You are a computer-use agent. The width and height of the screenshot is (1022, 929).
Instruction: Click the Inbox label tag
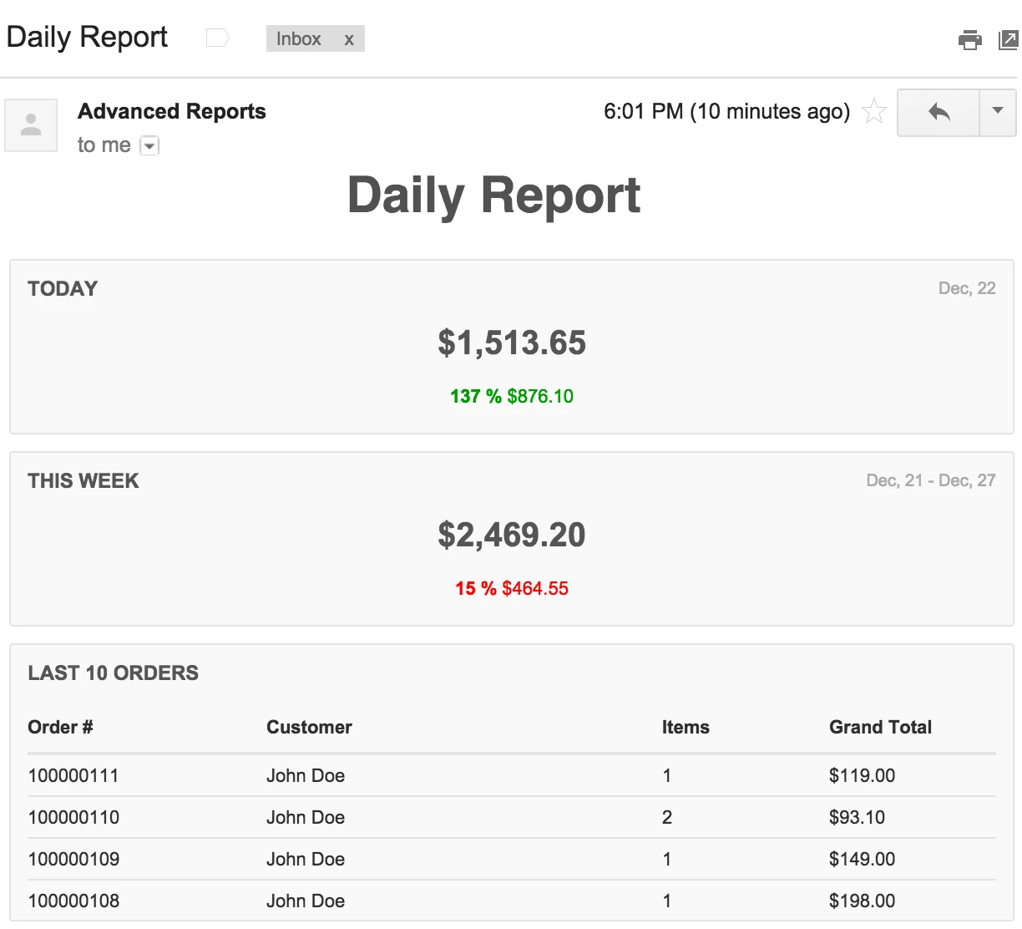(x=298, y=39)
